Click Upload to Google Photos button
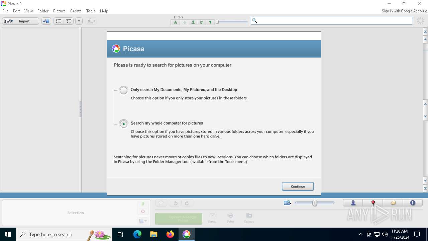Image resolution: width=428 pixels, height=241 pixels. [x=179, y=219]
